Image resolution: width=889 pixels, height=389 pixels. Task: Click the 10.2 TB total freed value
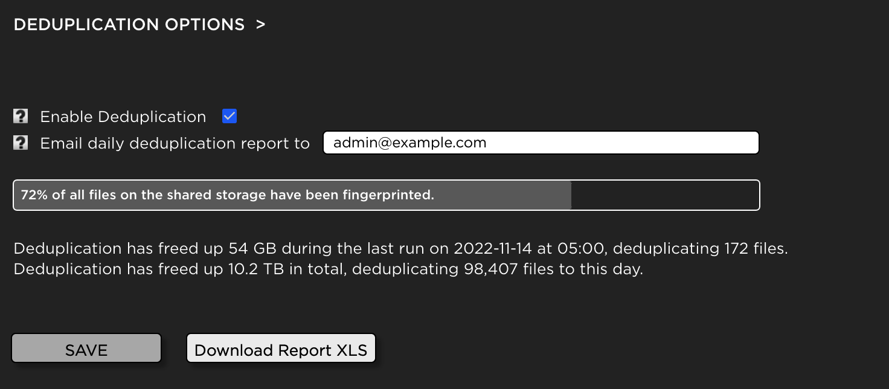pyautogui.click(x=256, y=269)
